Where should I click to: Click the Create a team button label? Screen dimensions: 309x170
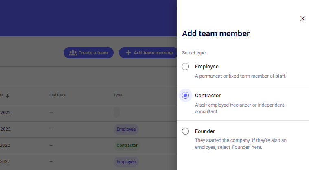click(x=93, y=53)
